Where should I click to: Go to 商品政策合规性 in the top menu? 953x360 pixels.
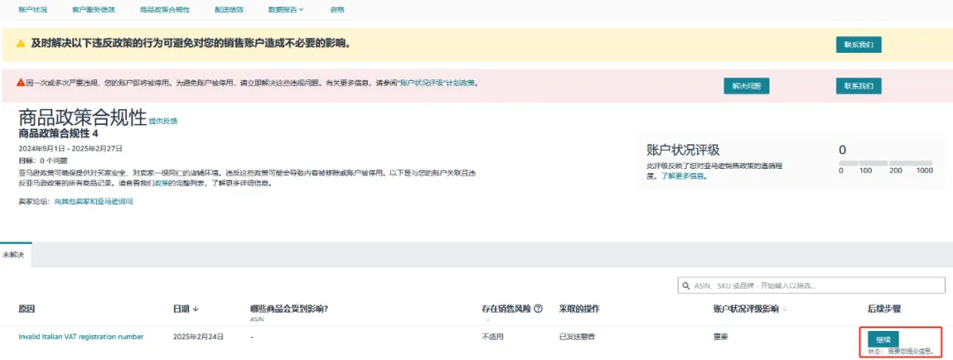164,10
